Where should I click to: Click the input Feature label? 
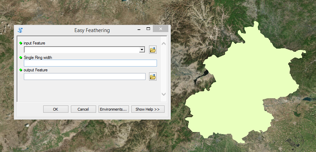[x=34, y=43]
